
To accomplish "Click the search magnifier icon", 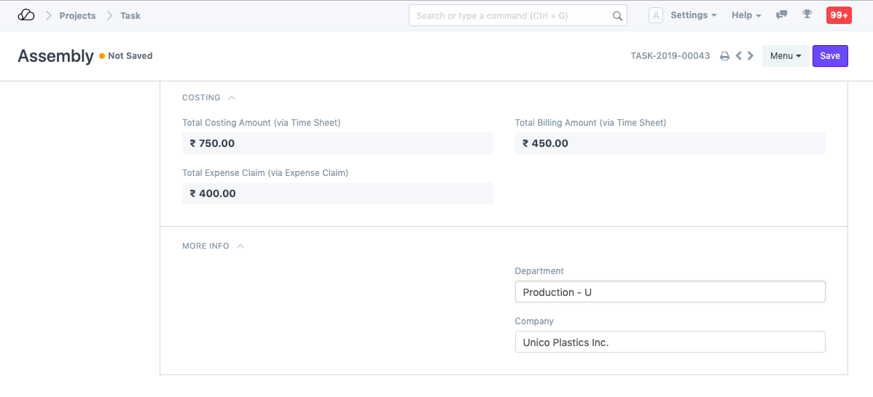I will 617,16.
